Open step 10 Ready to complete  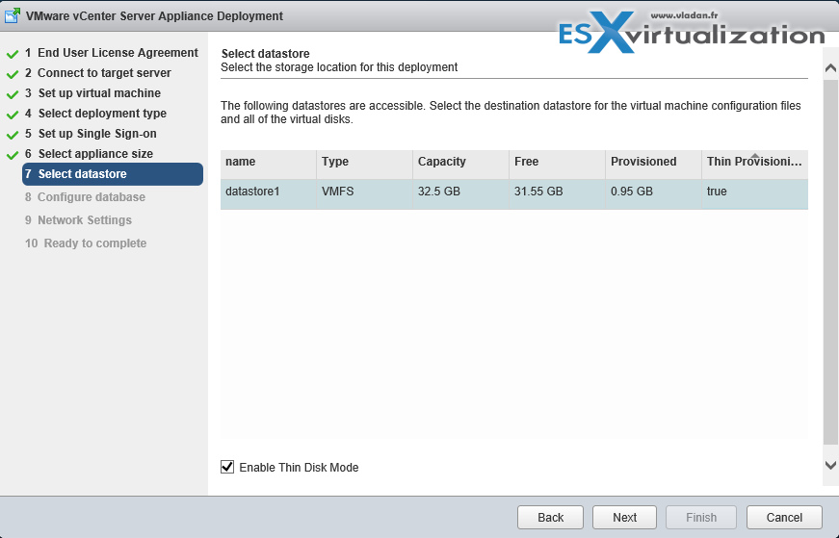86,243
